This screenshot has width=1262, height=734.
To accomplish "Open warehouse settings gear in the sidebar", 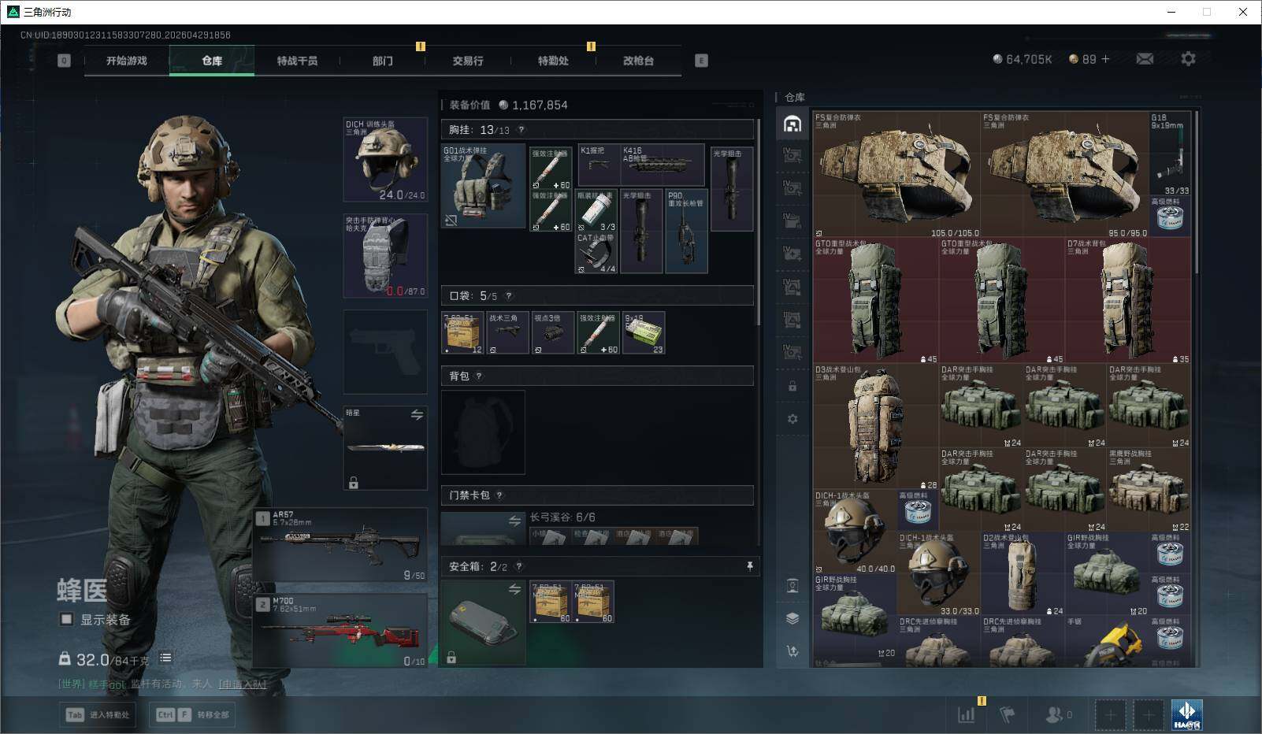I will point(792,419).
